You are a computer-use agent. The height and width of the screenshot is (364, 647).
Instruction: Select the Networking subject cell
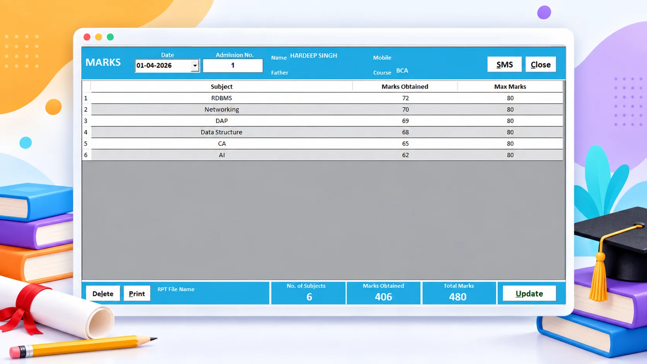[221, 109]
